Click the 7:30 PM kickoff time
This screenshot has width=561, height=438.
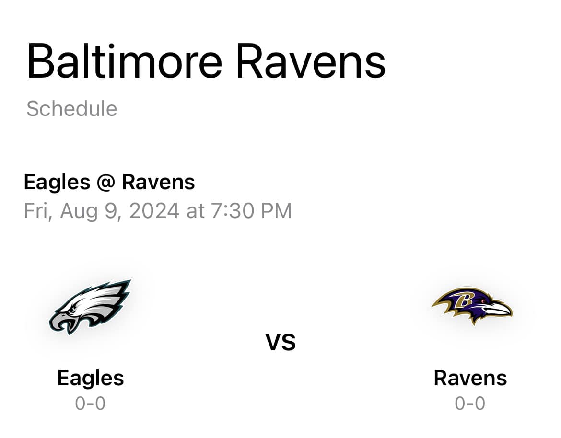pyautogui.click(x=251, y=210)
